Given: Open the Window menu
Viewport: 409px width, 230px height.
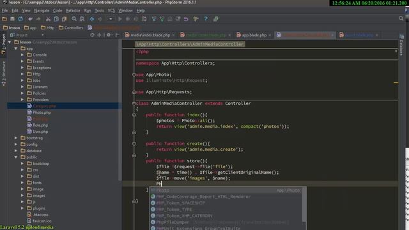Looking at the screenshot, I should (x=125, y=11).
